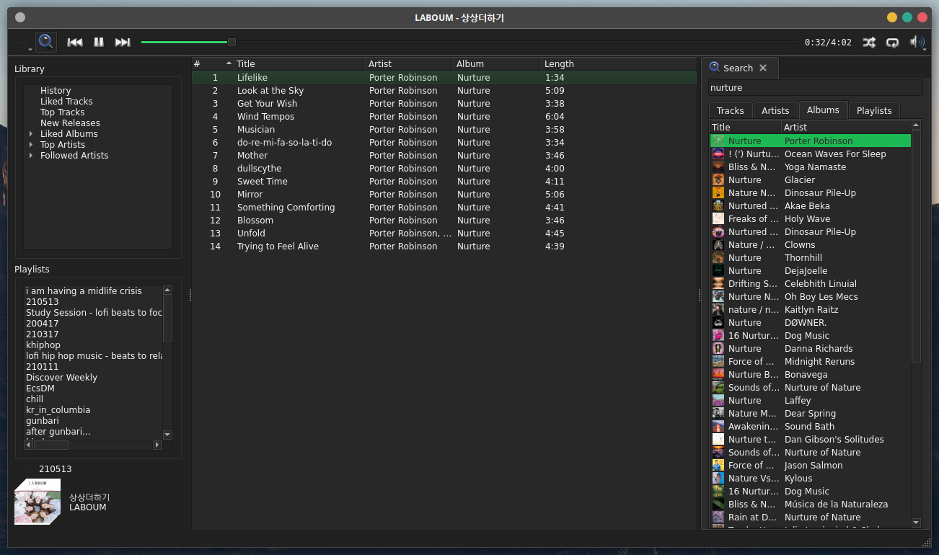Click the album cover icon for Thornhill
The image size is (939, 555).
[718, 258]
